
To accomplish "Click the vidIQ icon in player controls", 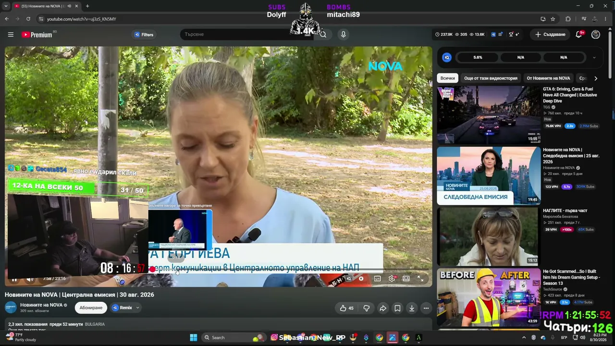I will pyautogui.click(x=349, y=279).
